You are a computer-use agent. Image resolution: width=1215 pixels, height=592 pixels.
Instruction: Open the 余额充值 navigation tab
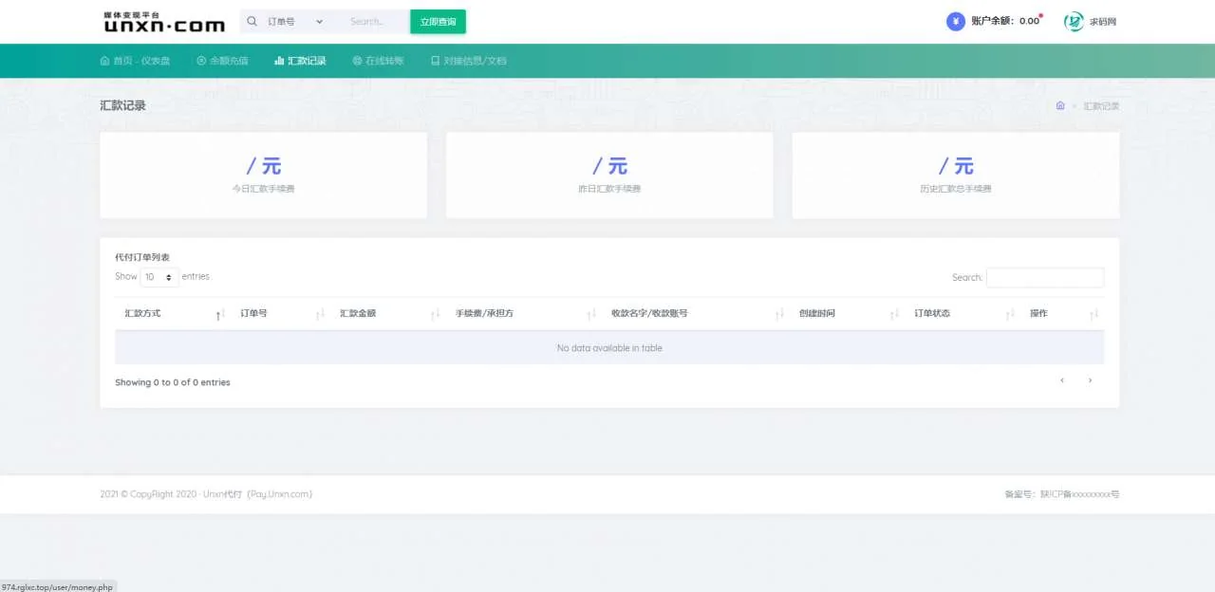pos(228,60)
